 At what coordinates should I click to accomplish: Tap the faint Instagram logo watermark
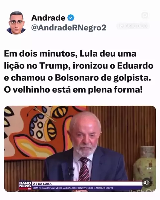coord(145,15)
